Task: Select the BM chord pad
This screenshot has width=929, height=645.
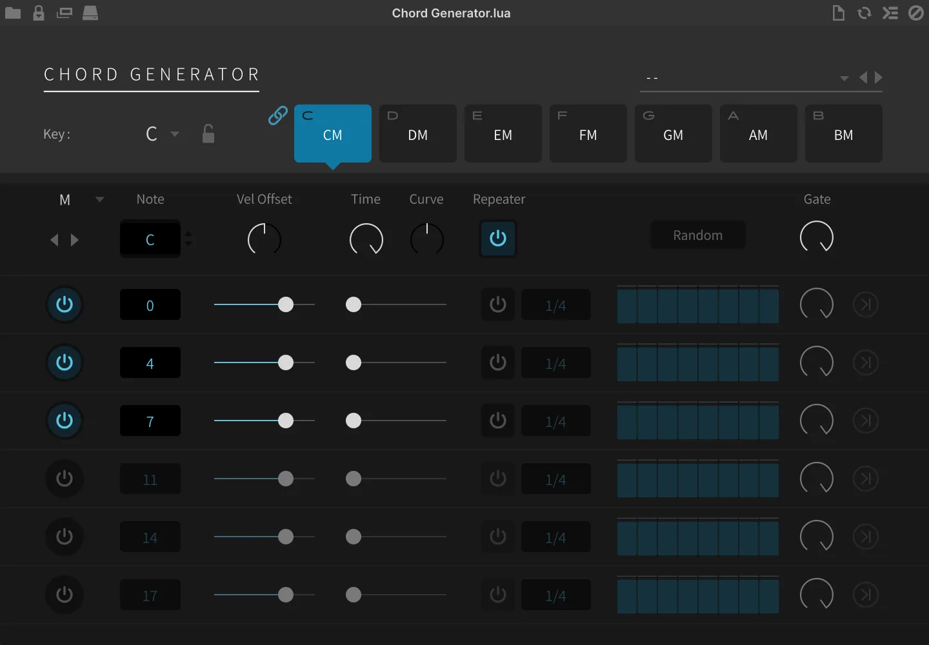Action: [844, 134]
